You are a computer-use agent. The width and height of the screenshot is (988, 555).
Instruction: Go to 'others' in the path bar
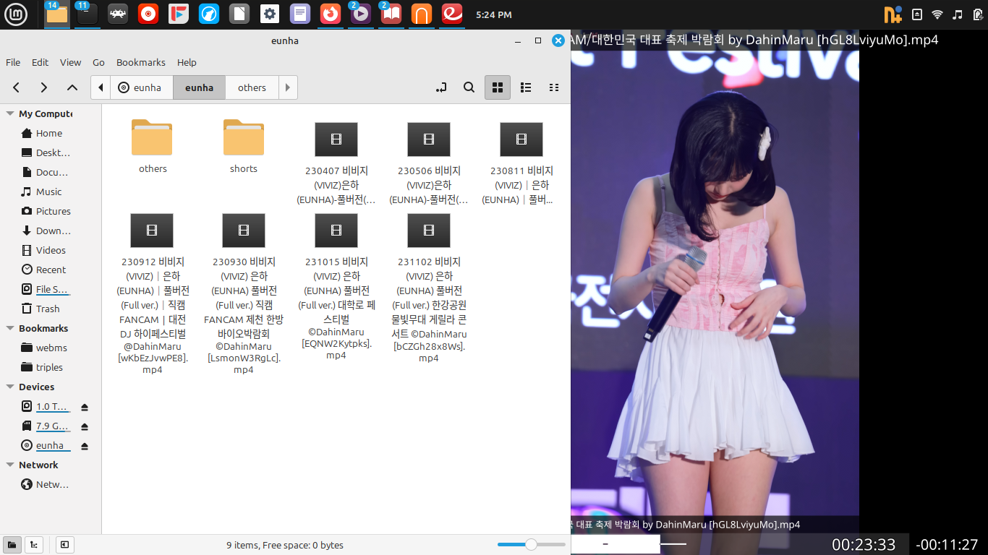[x=252, y=87]
